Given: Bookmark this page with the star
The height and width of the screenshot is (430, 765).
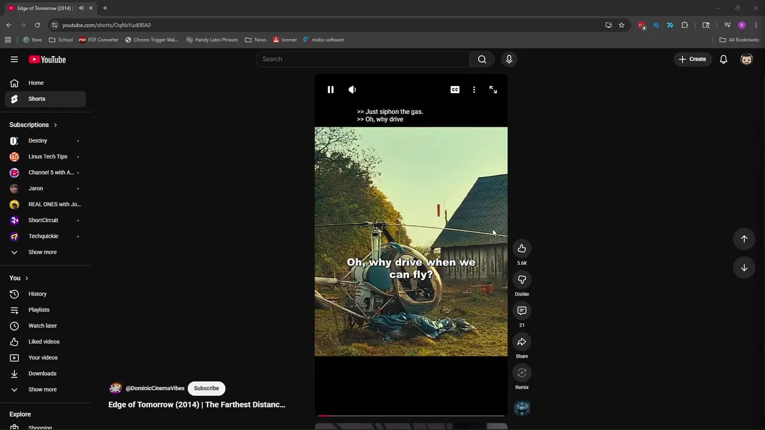Looking at the screenshot, I should (622, 25).
